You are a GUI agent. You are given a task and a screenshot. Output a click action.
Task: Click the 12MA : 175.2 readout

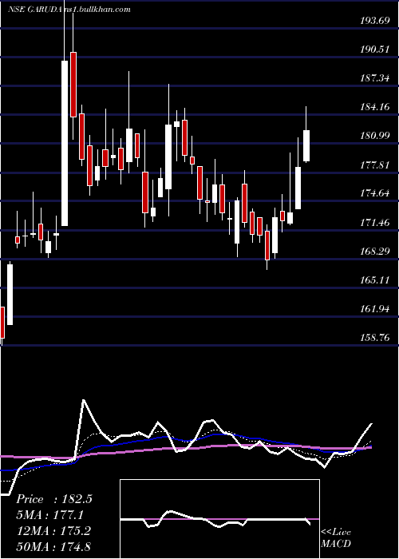coord(53,531)
